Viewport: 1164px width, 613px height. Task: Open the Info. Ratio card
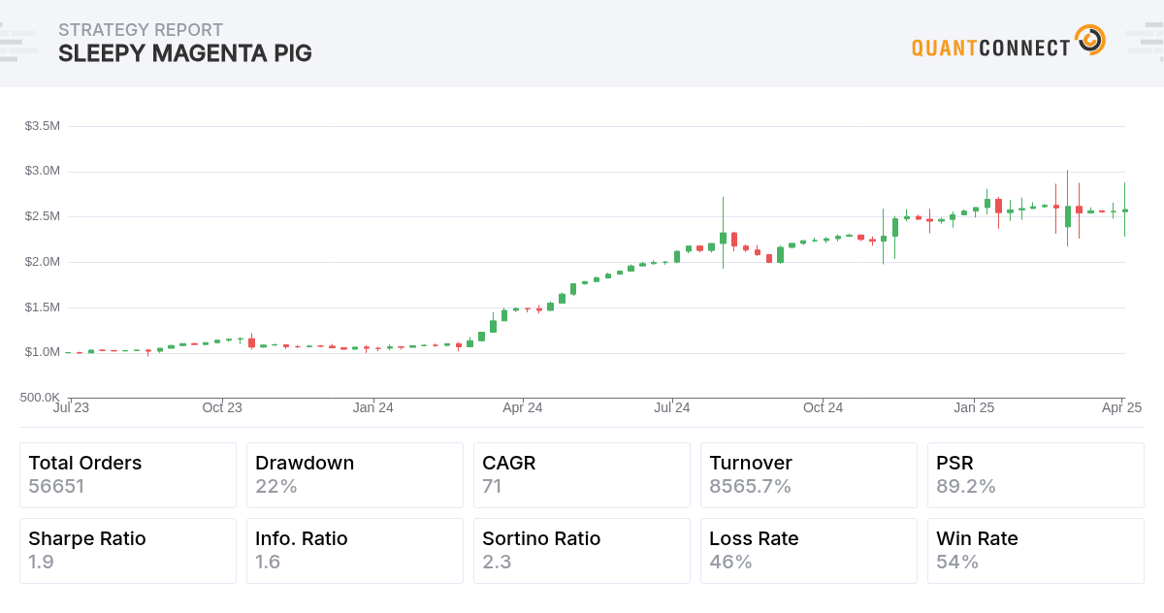(355, 551)
